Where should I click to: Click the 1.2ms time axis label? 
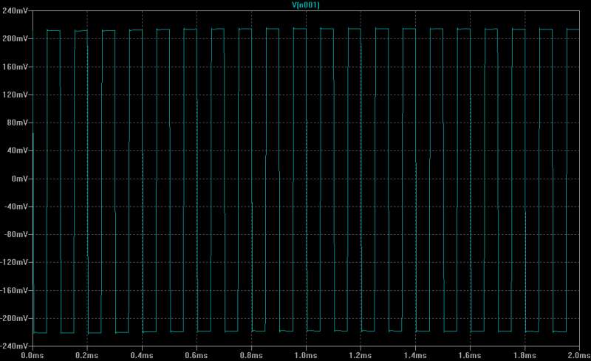pyautogui.click(x=361, y=355)
